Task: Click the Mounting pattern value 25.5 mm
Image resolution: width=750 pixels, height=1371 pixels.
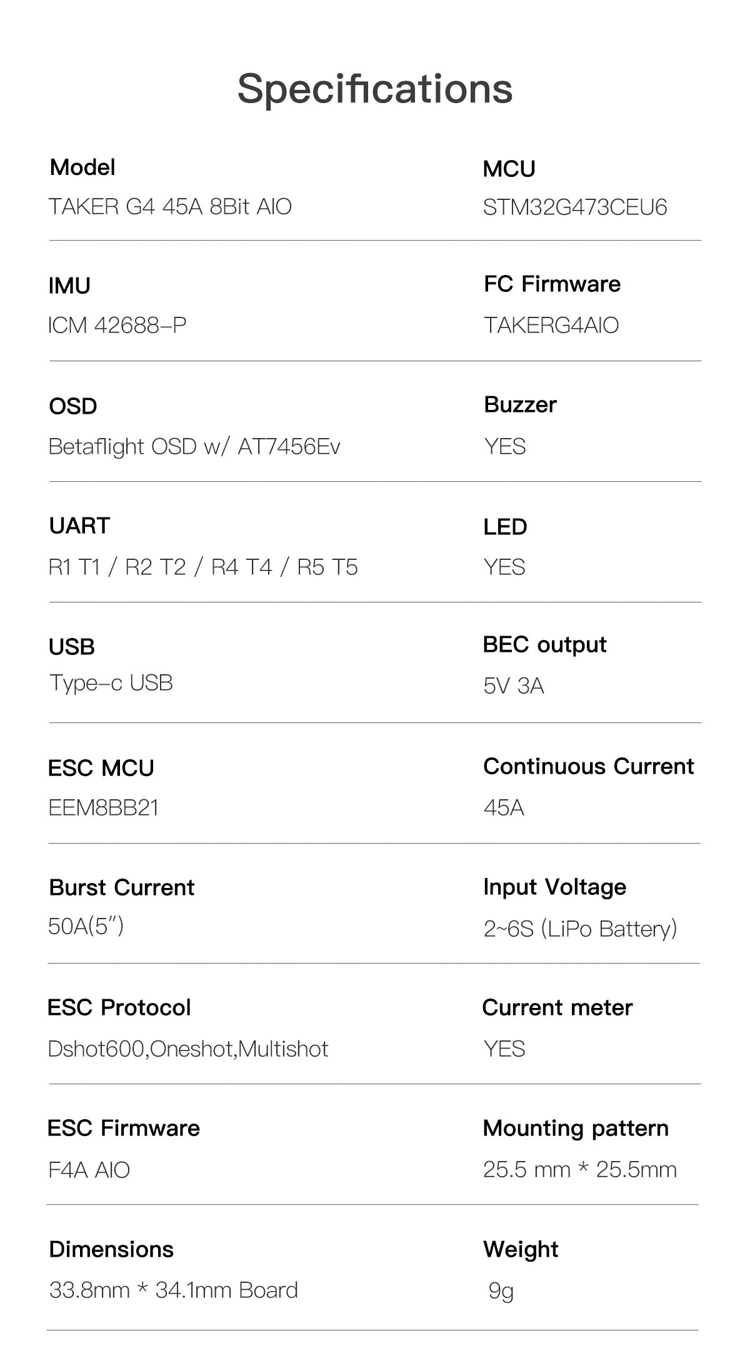Action: [579, 1169]
